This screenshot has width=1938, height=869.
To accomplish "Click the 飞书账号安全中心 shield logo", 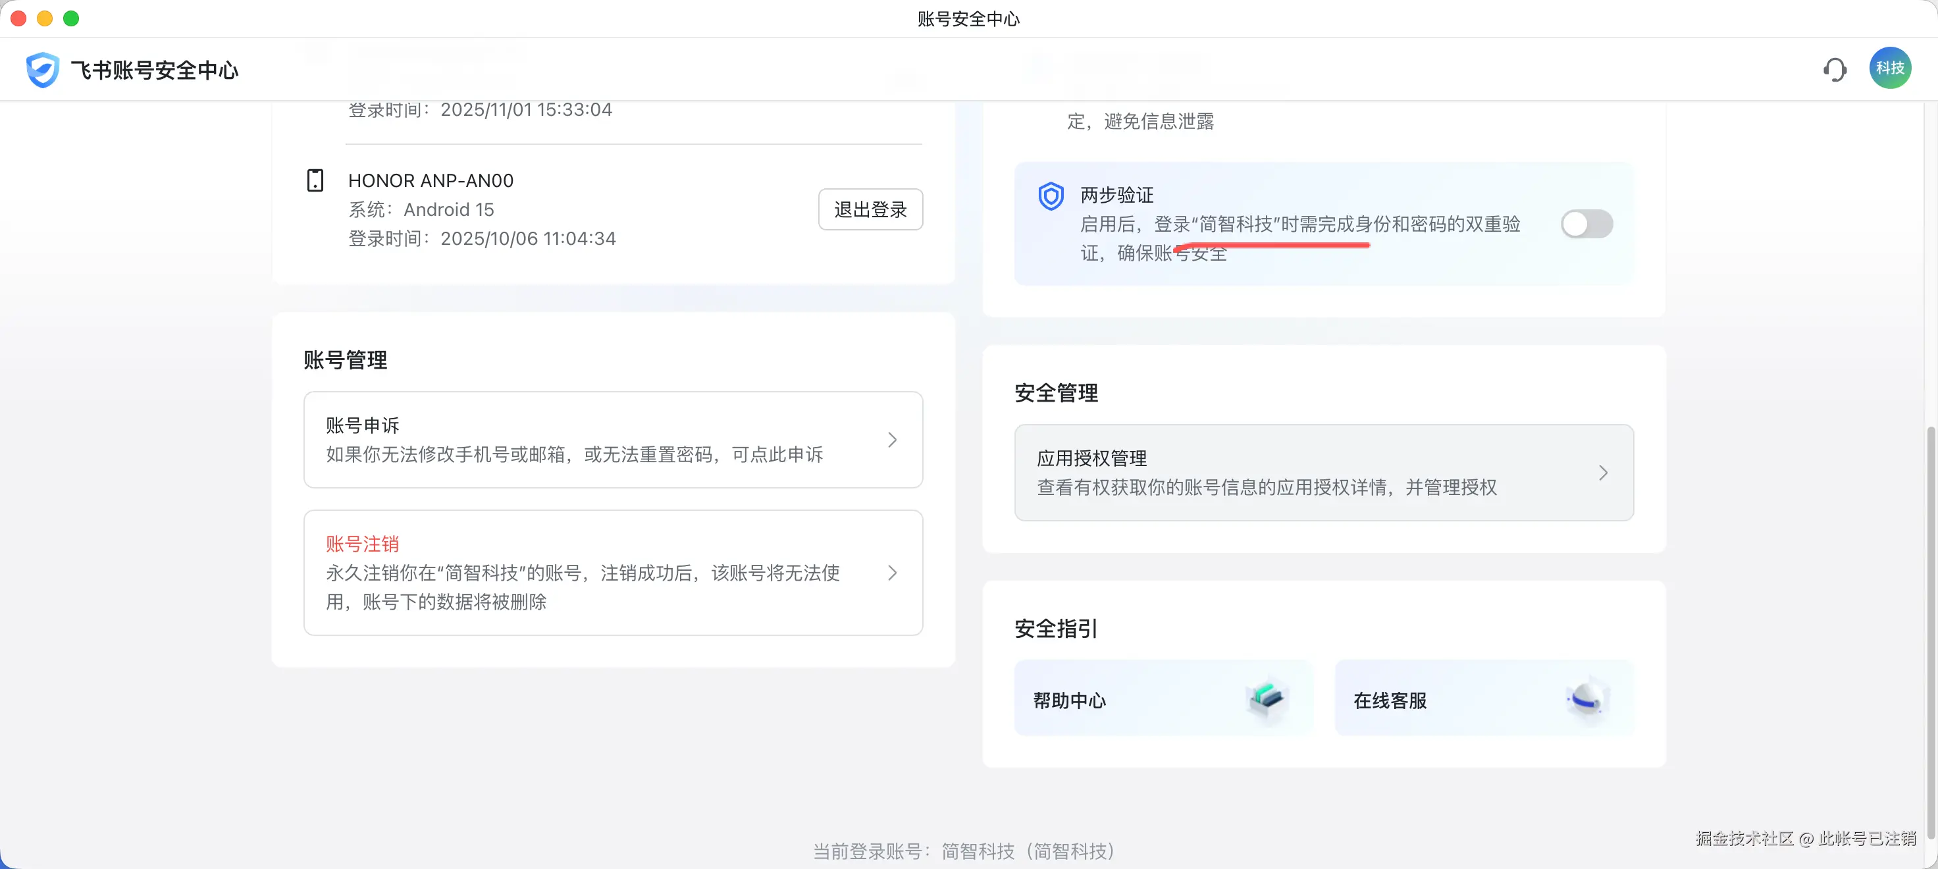I will pyautogui.click(x=42, y=69).
